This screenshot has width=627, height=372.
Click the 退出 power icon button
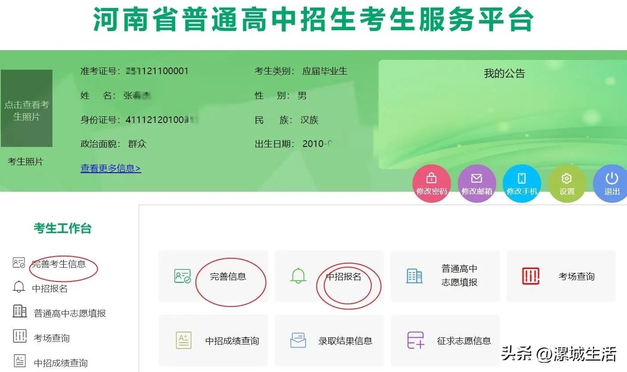coord(611,183)
